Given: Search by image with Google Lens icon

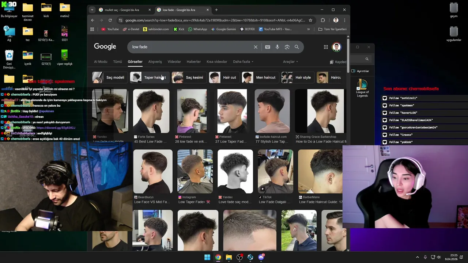Looking at the screenshot, I should tap(287, 47).
